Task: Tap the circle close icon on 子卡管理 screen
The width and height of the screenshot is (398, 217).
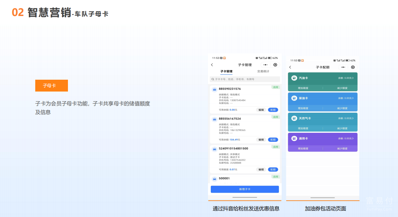Action: [275, 65]
